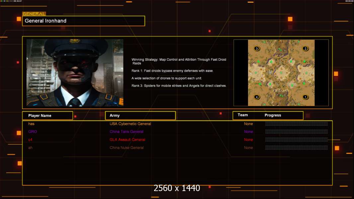Click the Army column header
This screenshot has height=199, width=354.
coord(140,115)
